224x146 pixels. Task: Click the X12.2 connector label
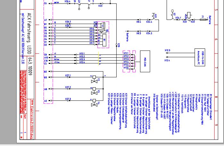point(82,56)
